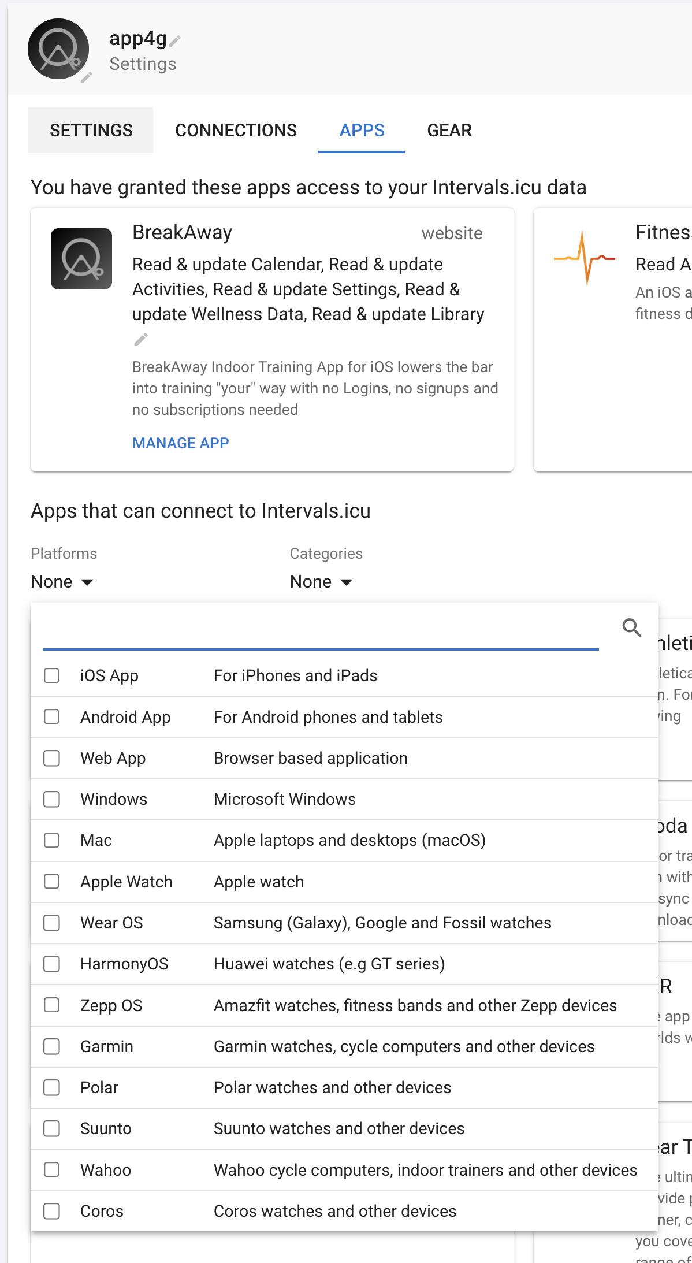Enable the Garmin platform checkbox
The width and height of the screenshot is (692, 1263).
(52, 1046)
